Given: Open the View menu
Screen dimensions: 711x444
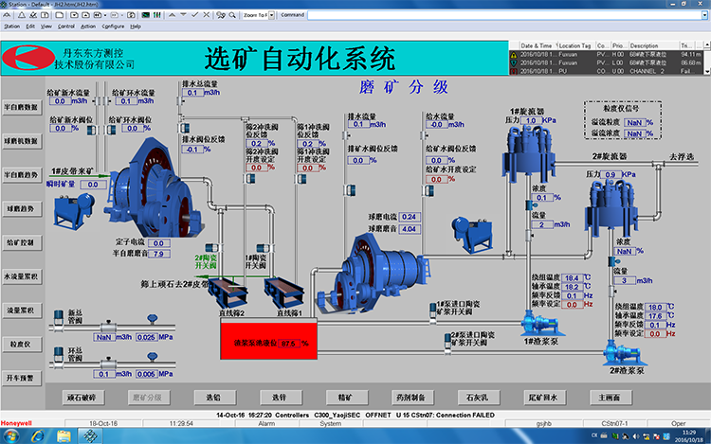Looking at the screenshot, I should click(x=46, y=27).
